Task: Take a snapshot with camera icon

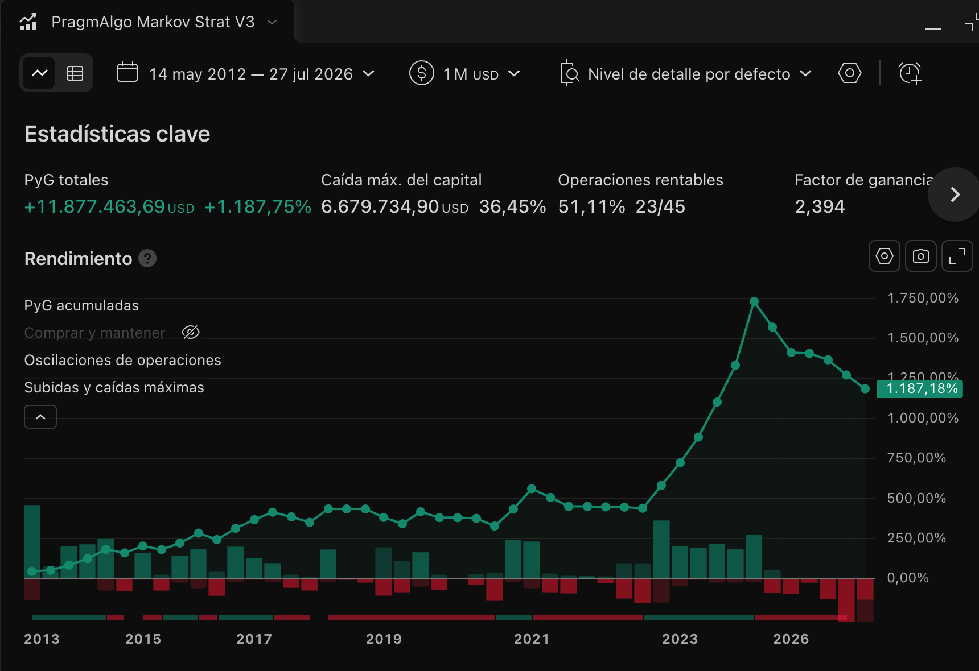Action: tap(920, 256)
